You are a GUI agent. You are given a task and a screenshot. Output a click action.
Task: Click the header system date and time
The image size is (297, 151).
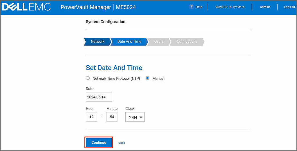coord(230,7)
